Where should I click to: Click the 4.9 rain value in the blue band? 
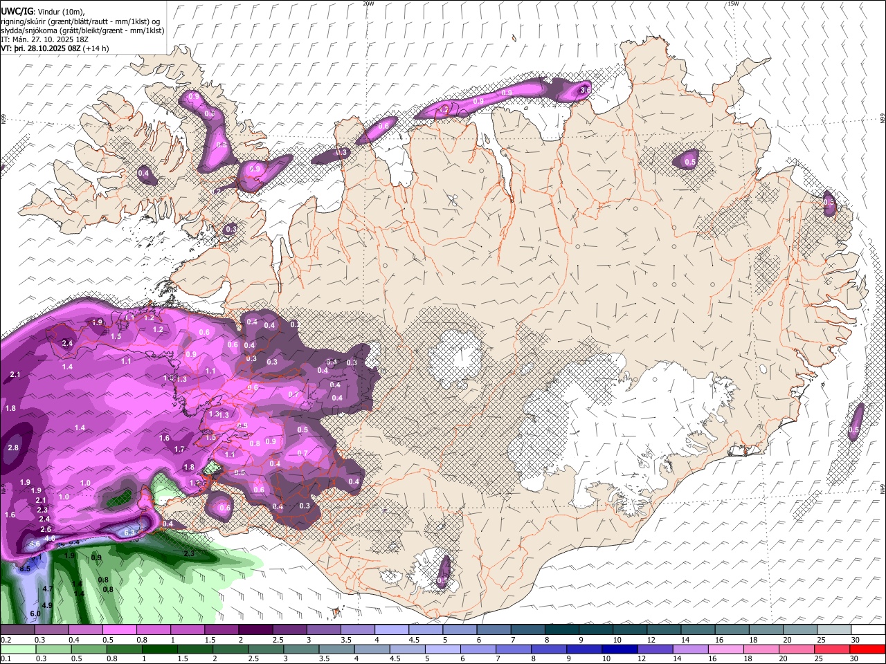(48, 605)
